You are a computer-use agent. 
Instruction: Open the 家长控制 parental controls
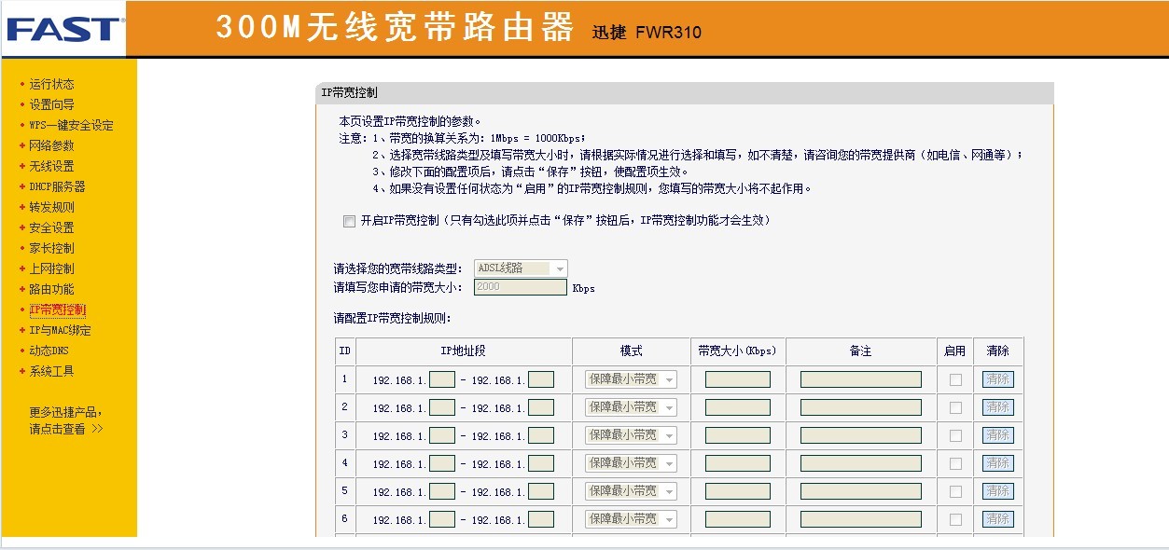pyautogui.click(x=51, y=248)
